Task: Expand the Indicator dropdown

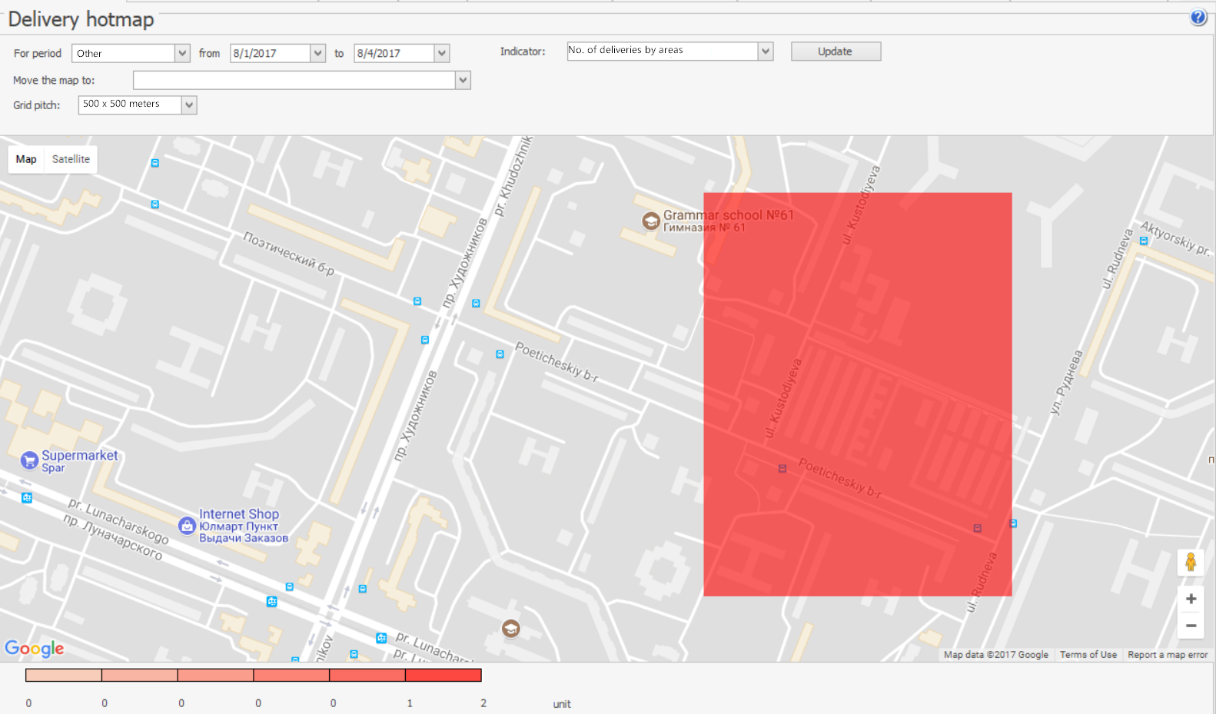Action: click(765, 51)
